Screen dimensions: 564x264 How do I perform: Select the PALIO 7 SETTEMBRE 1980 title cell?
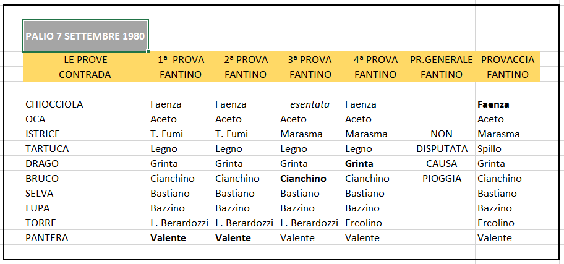(85, 36)
